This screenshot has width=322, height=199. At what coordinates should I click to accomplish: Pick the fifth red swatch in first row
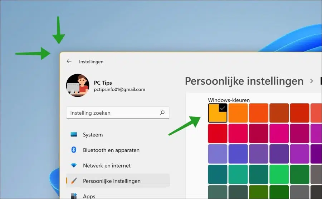click(x=299, y=113)
